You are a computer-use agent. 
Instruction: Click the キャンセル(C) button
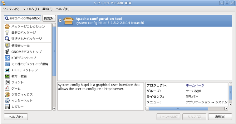tap(169, 117)
